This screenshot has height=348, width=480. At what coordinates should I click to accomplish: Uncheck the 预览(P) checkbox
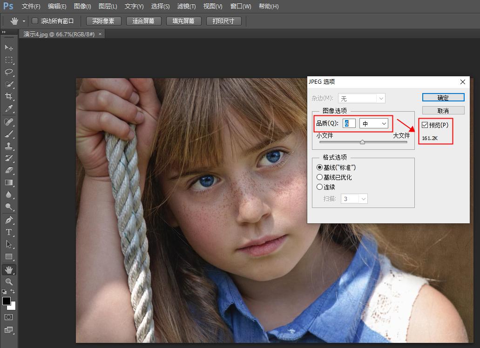click(x=426, y=125)
